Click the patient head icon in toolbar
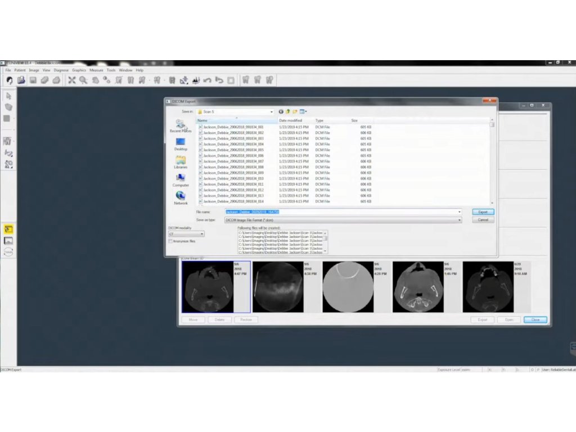Viewport: 576px width, 432px height. pyautogui.click(x=10, y=80)
